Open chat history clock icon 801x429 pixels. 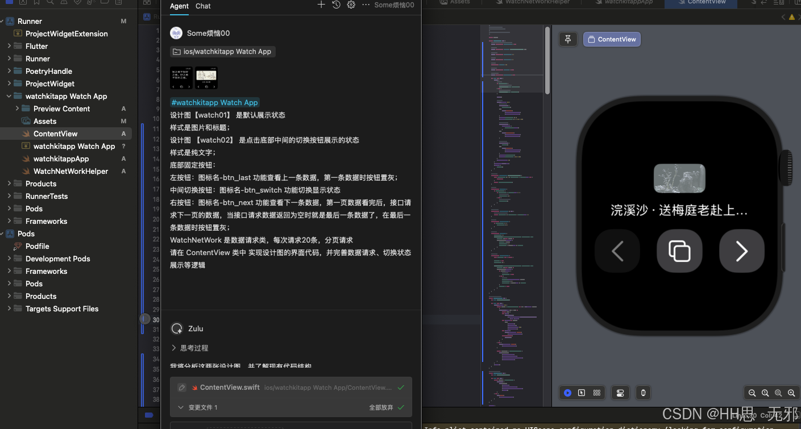336,5
